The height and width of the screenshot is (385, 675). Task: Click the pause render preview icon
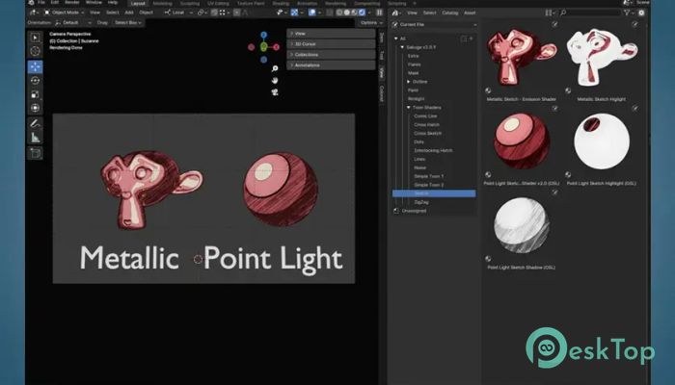(379, 13)
